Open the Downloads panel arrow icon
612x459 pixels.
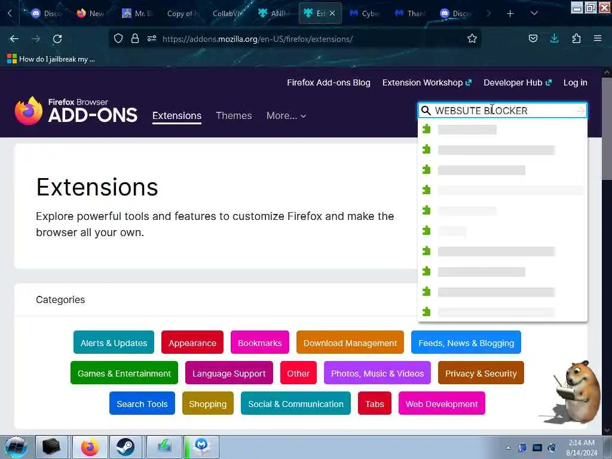[554, 39]
